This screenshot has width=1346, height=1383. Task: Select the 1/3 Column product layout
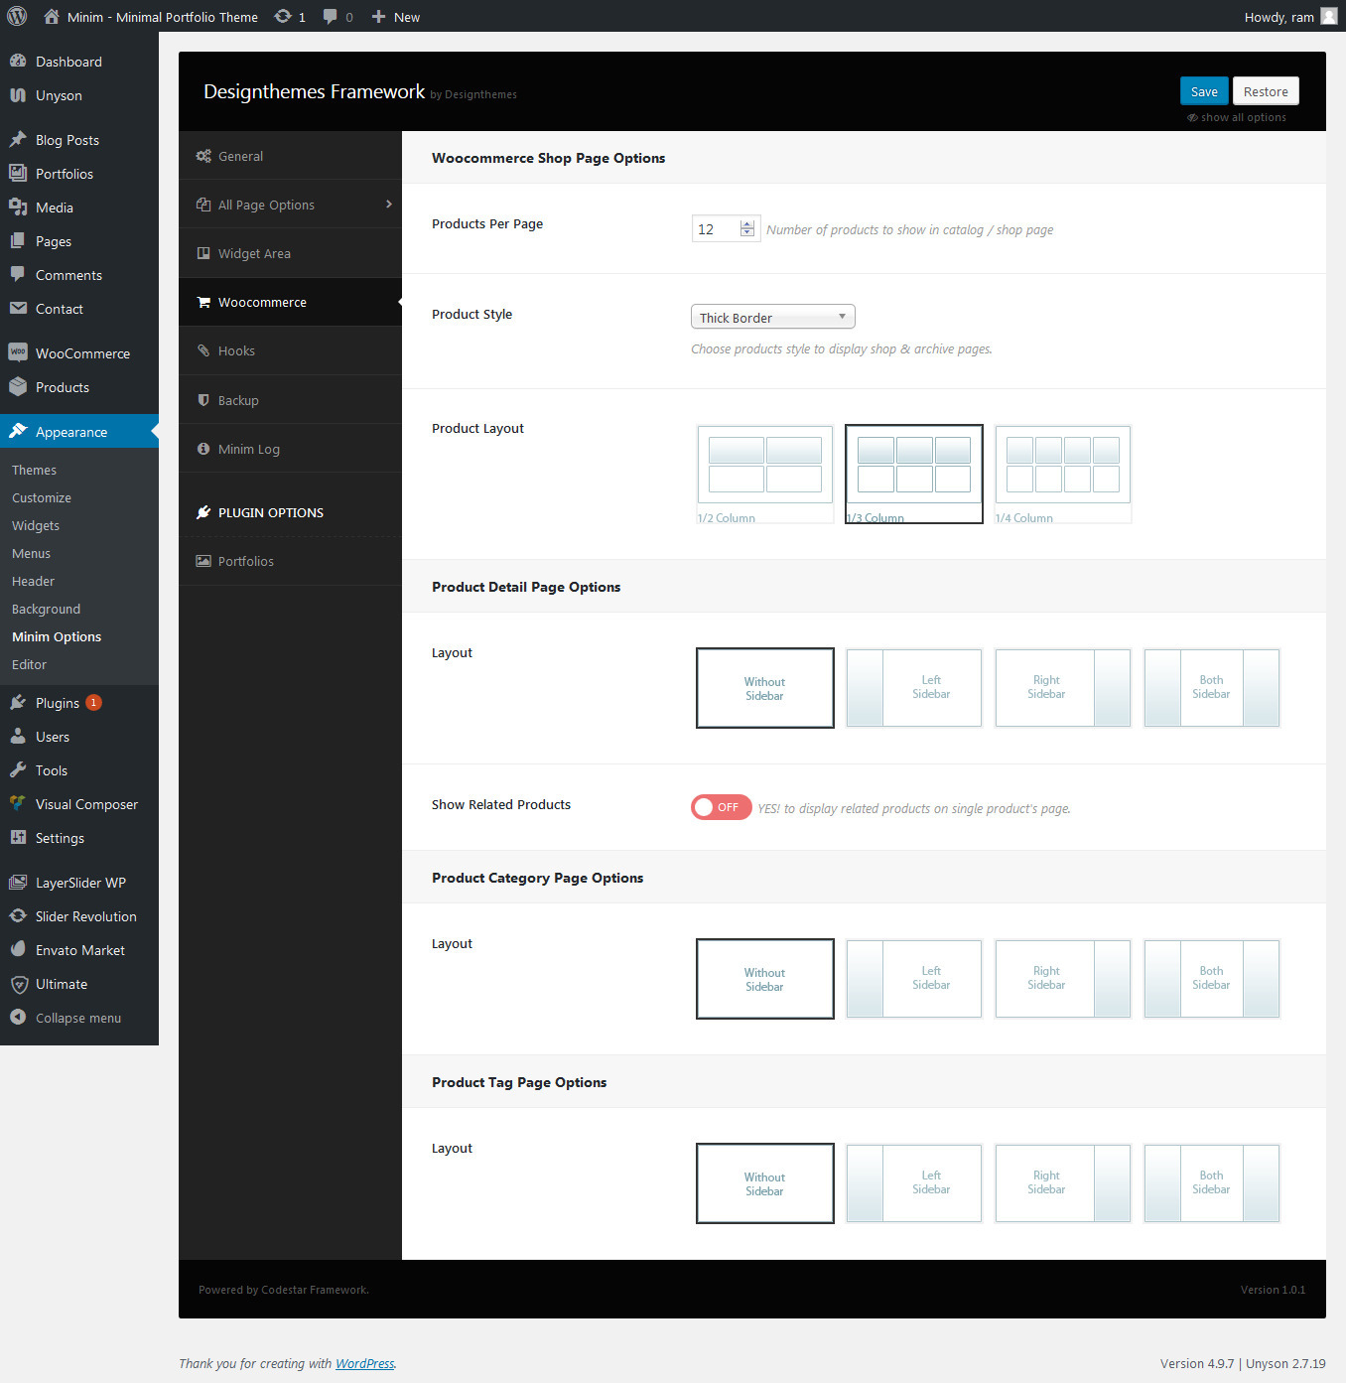(914, 474)
